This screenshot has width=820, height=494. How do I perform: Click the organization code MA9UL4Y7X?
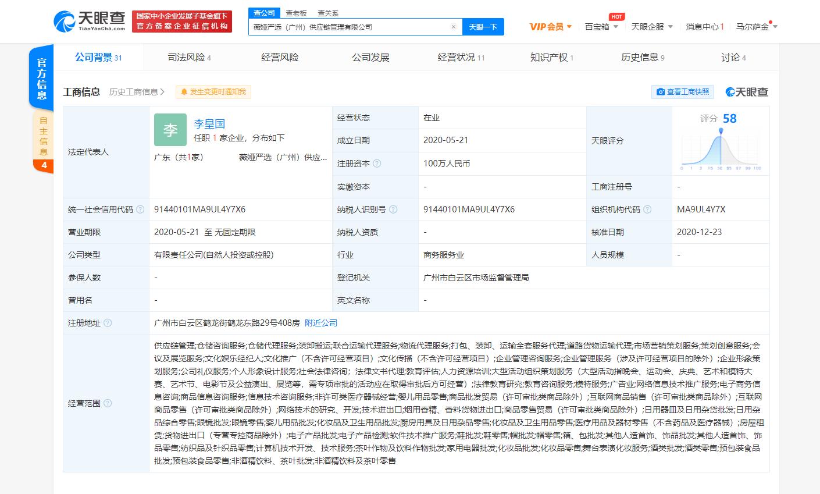701,209
